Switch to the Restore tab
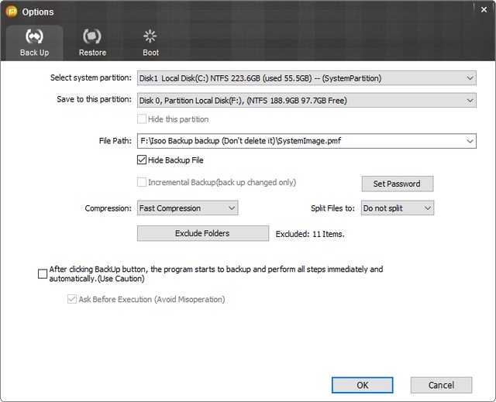The image size is (496, 402). (x=92, y=43)
